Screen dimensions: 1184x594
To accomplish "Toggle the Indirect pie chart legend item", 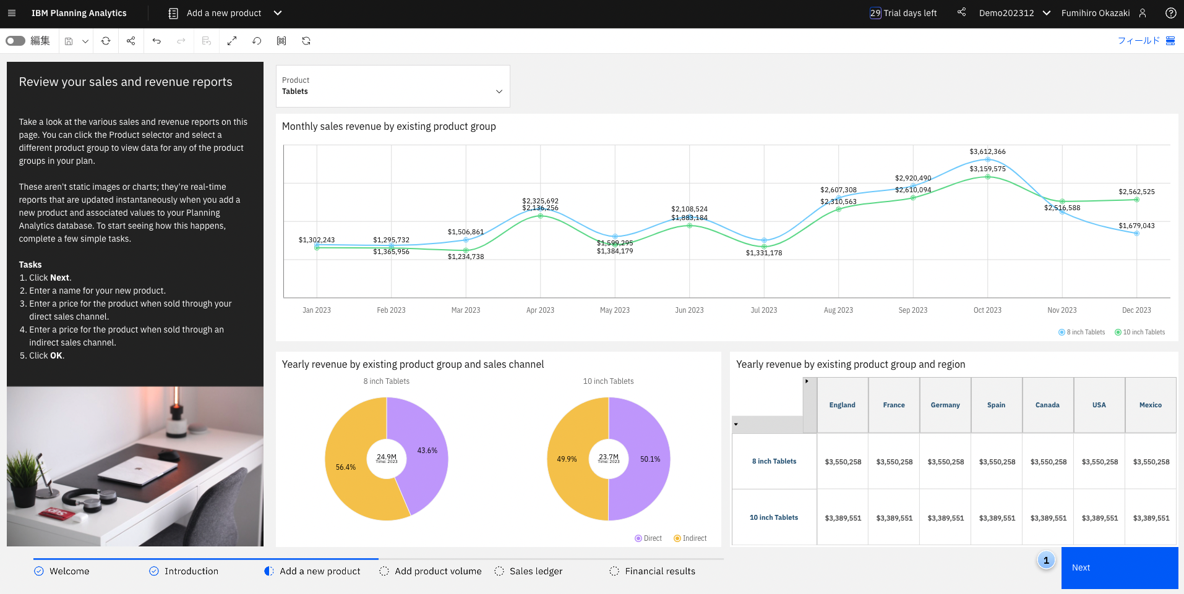I will point(690,538).
